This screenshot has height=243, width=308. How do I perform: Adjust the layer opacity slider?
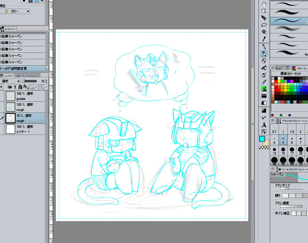(x=29, y=81)
